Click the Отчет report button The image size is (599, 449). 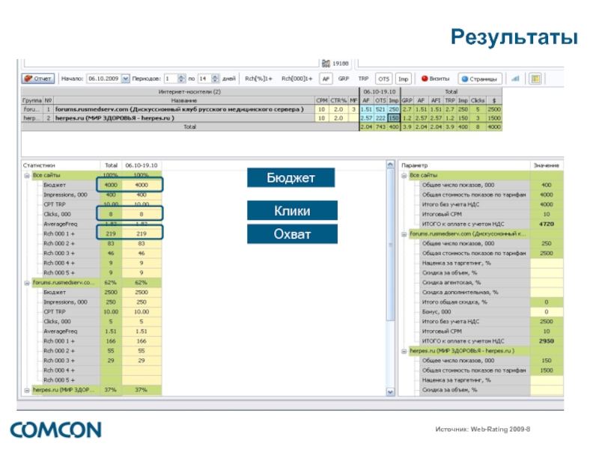point(38,79)
